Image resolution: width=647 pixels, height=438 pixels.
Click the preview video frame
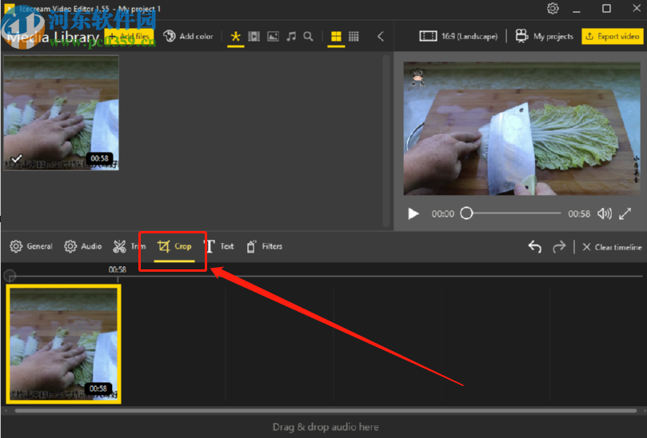(522, 128)
